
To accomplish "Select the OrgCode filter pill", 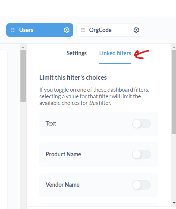I will 110,30.
